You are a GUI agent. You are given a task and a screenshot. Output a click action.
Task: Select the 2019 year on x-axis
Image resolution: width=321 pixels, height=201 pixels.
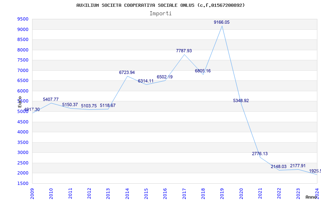[222, 194]
